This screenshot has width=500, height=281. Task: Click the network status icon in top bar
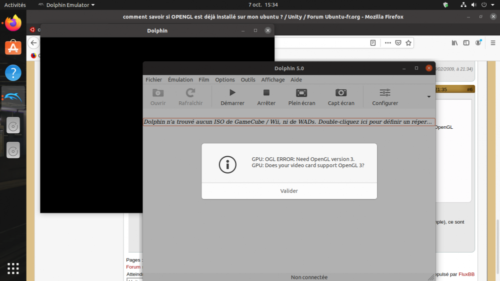click(x=463, y=5)
